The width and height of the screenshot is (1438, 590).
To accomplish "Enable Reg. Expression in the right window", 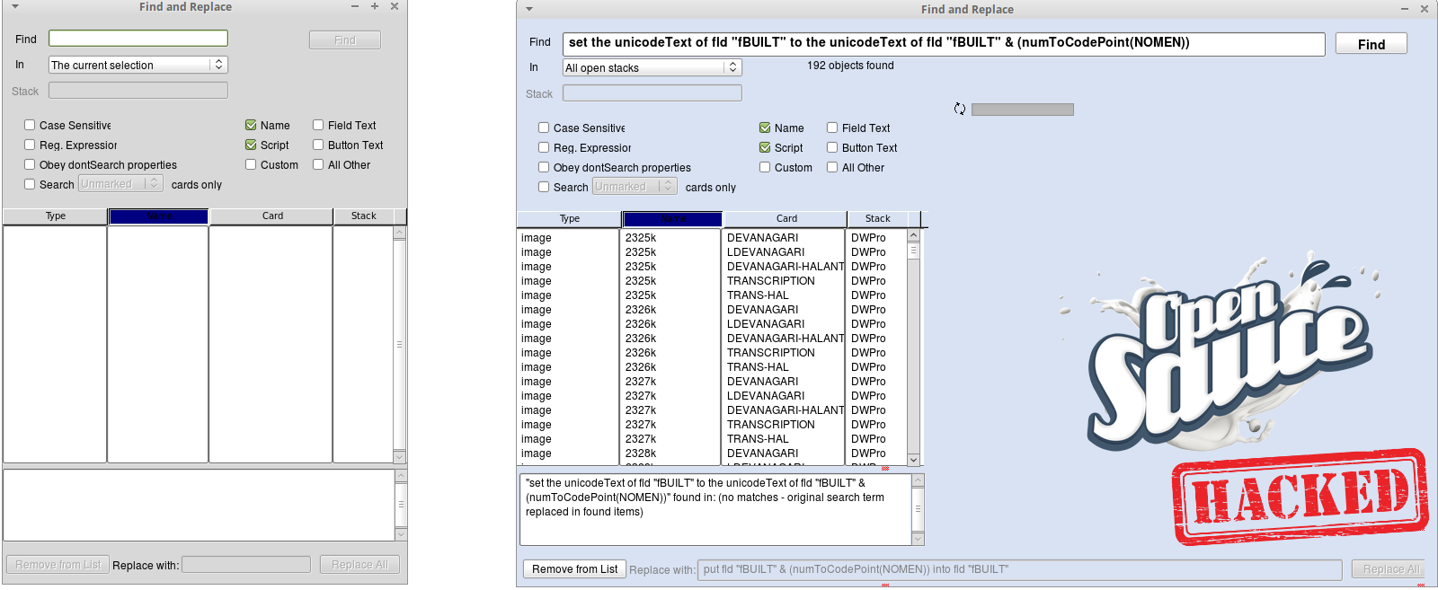I will coord(544,147).
